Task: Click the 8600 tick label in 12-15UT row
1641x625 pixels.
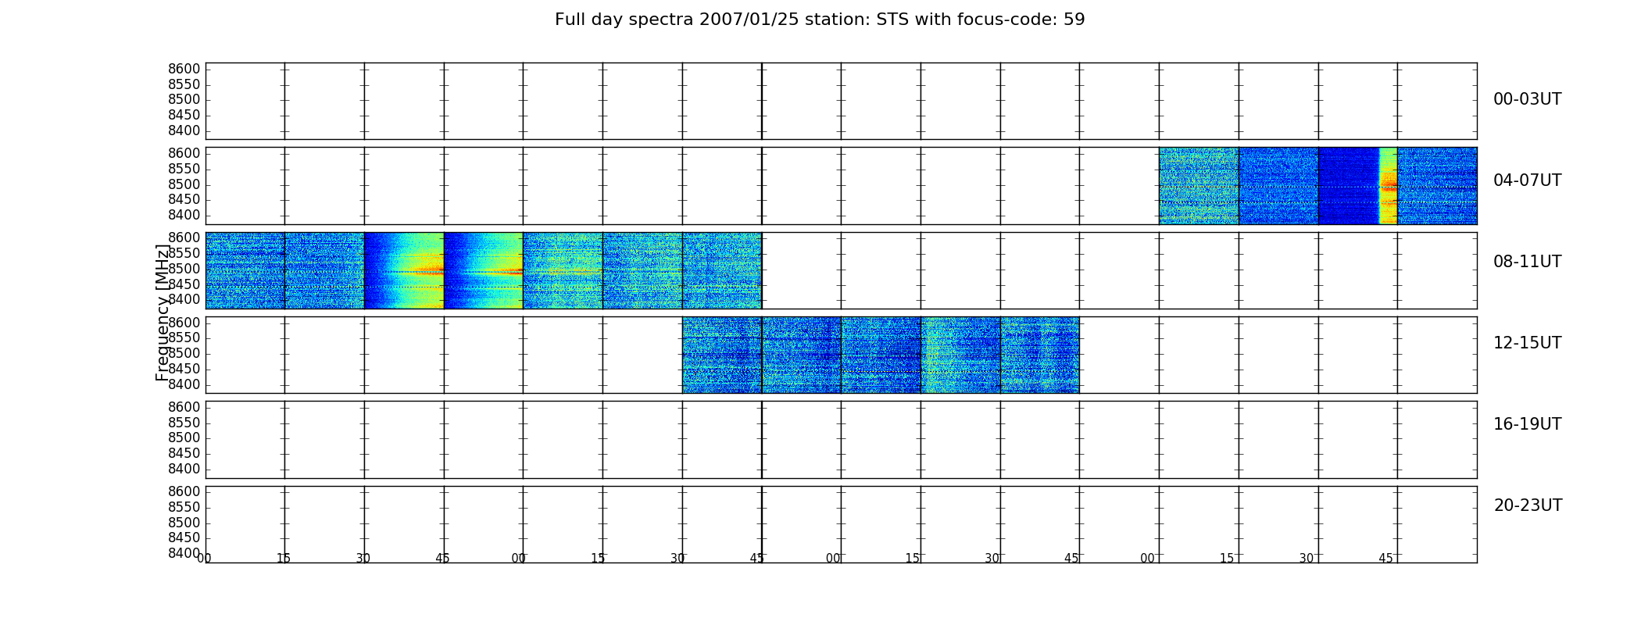Action: click(184, 323)
